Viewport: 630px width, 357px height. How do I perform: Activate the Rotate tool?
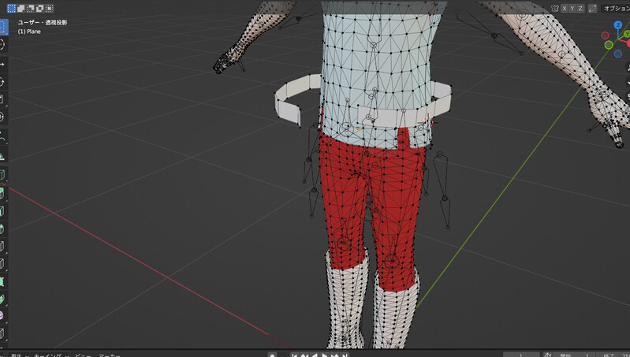pyautogui.click(x=2, y=82)
